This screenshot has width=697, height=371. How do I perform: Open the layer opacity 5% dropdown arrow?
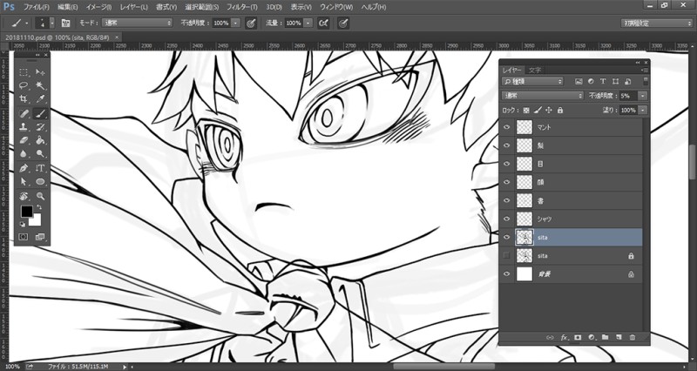pyautogui.click(x=643, y=96)
